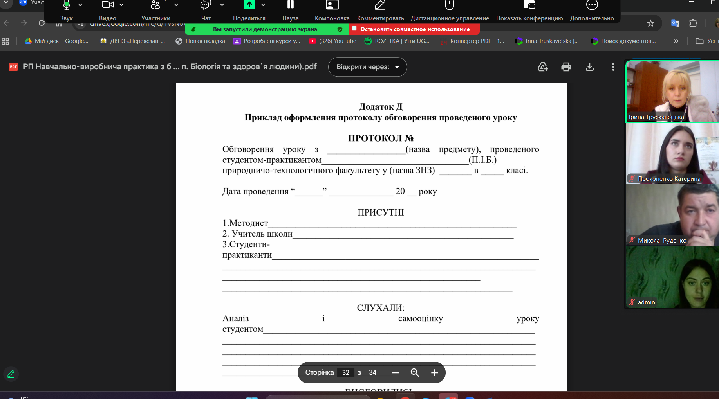Open the YouTube bookmark
Screen dimensions: 719x399
click(332, 41)
